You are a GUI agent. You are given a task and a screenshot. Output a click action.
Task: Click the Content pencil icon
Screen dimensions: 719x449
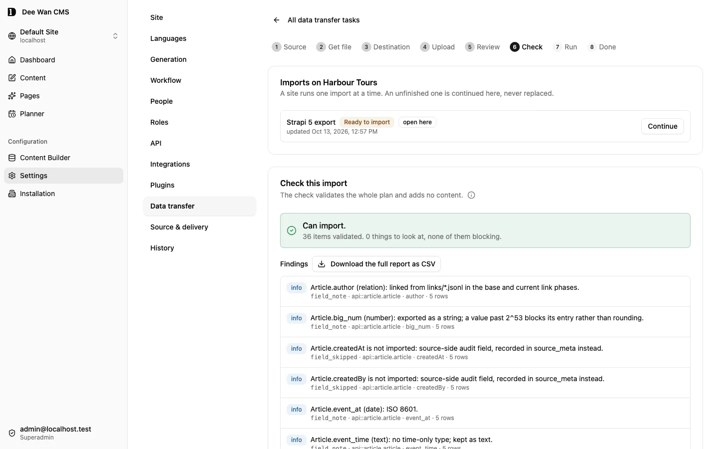click(12, 78)
